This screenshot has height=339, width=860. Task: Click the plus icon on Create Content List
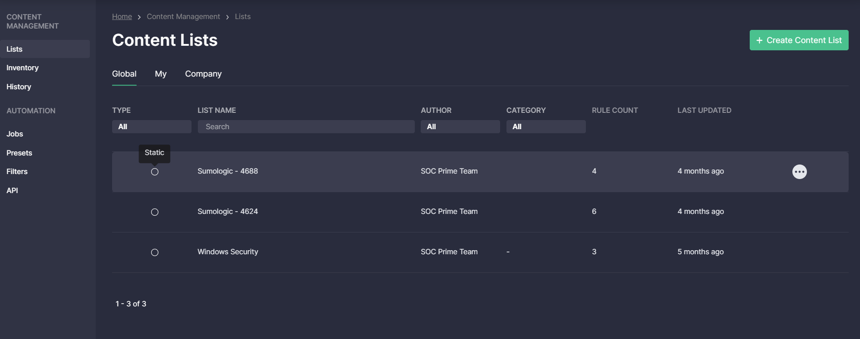(x=759, y=40)
